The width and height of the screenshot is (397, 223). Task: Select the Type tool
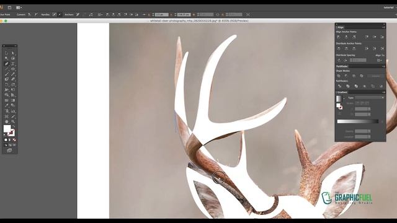tap(13, 63)
